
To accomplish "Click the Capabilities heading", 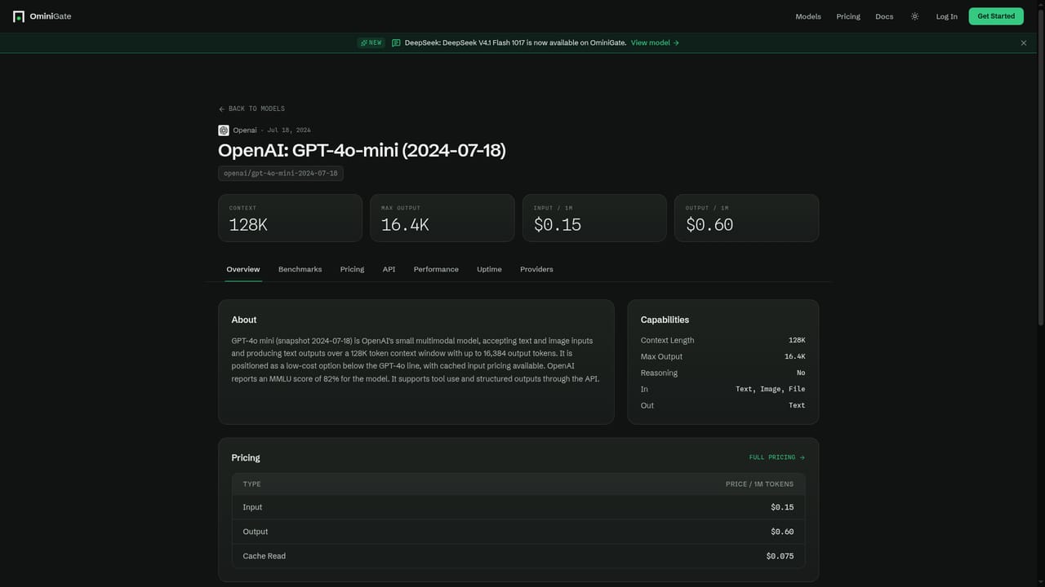I will [665, 320].
